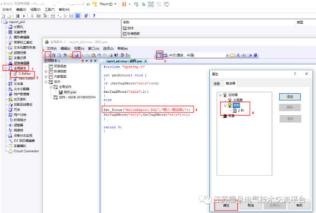The image size is (316, 213).
Task: Click the properties icon in WinCC Explorer toolbar
Action: (86, 16)
